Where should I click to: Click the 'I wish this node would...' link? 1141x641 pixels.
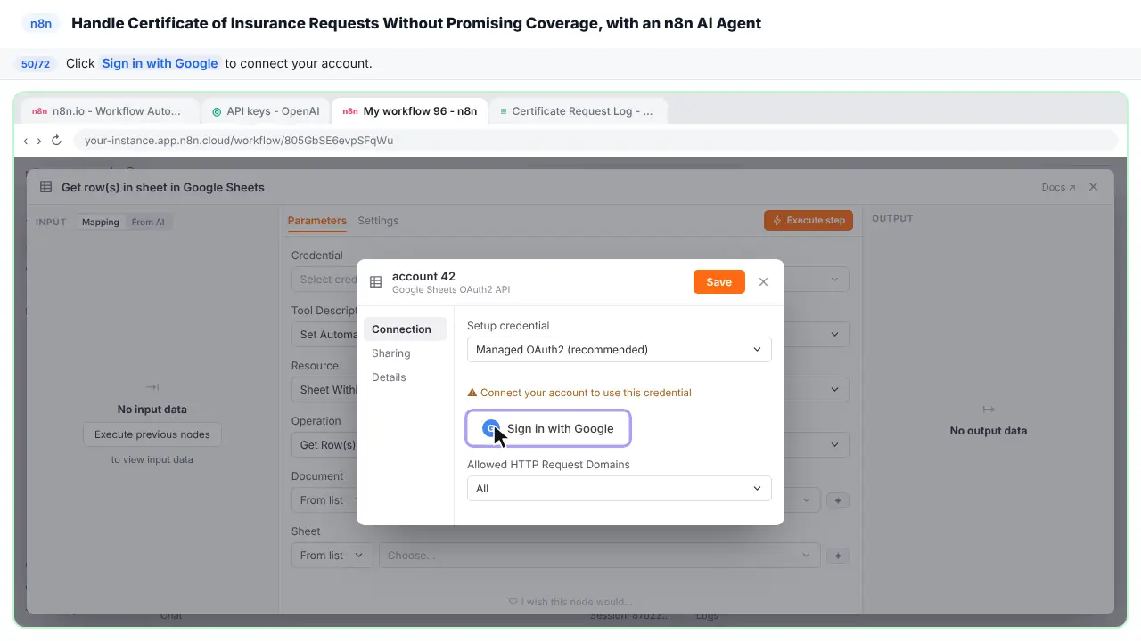(x=570, y=602)
